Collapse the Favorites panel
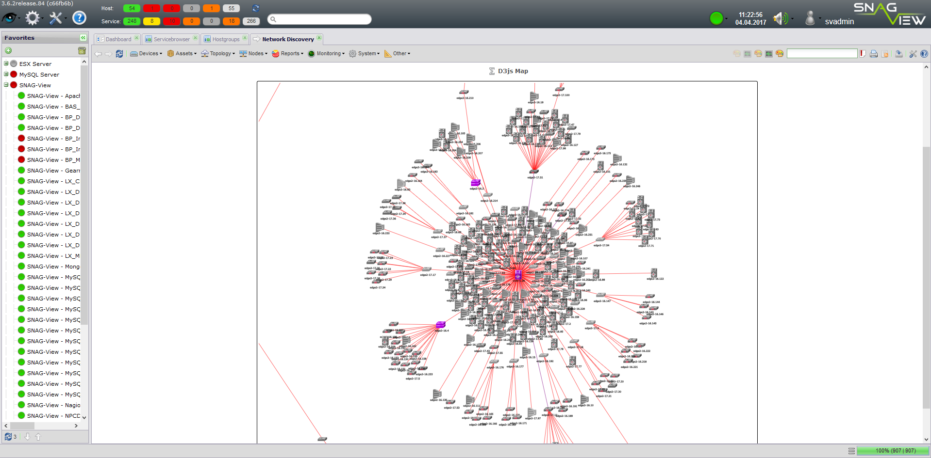Screen dimensions: 931x458 (x=83, y=37)
